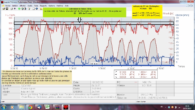Click the Date value 18/03/2012

click(98, 82)
